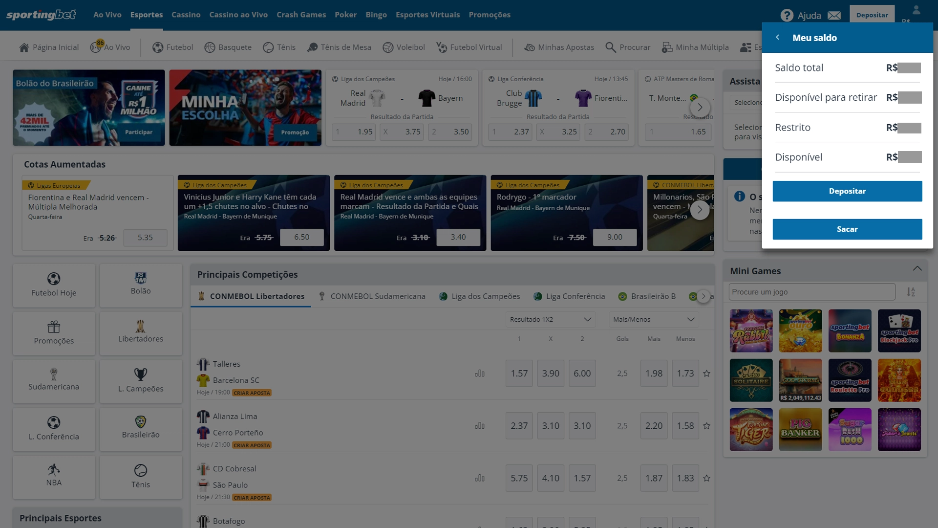This screenshot has height=528, width=938.
Task: Click the Sacar withdraw button
Action: pyautogui.click(x=847, y=229)
